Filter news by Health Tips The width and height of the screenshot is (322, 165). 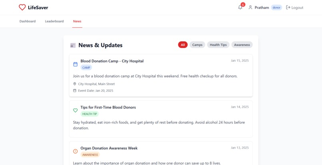click(218, 44)
